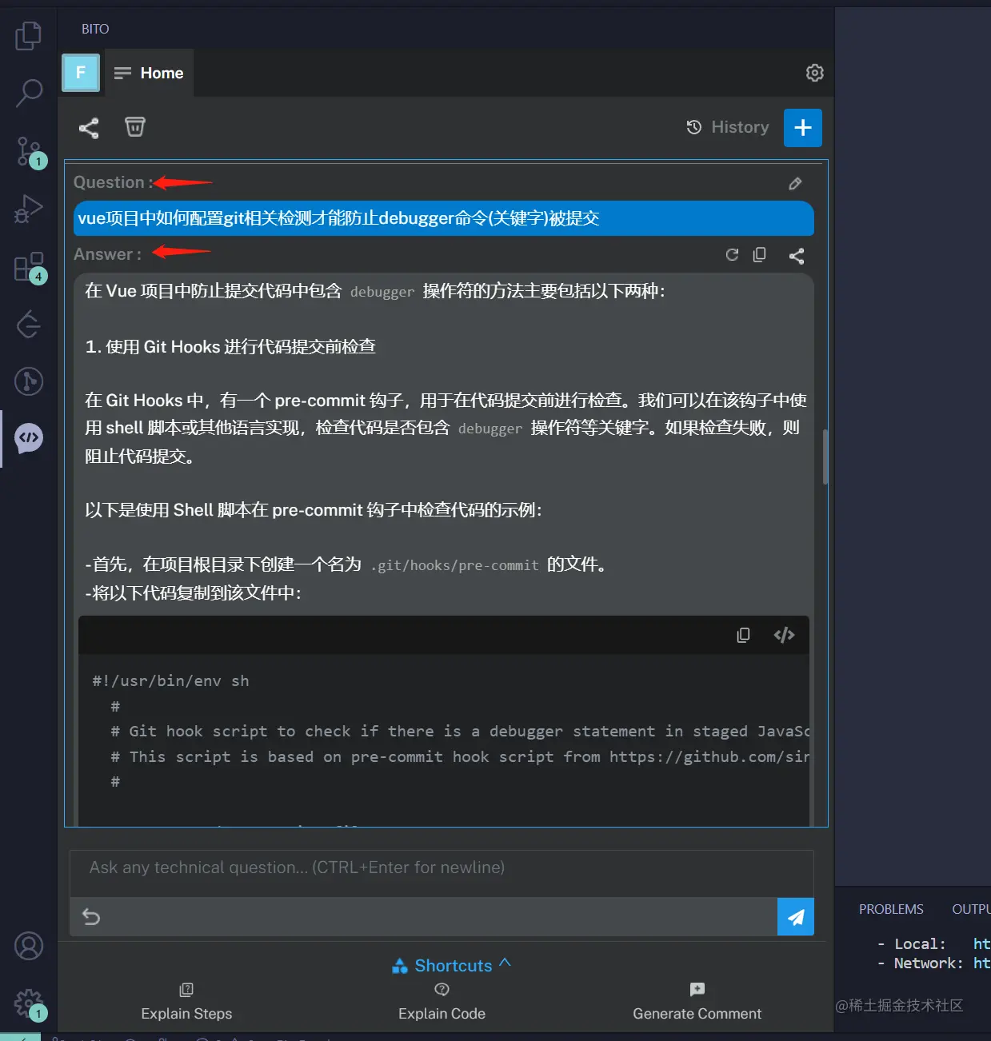Click the Ant-shaped Lombok-like icon in activity bar
Image resolution: width=991 pixels, height=1041 pixels.
[x=29, y=324]
